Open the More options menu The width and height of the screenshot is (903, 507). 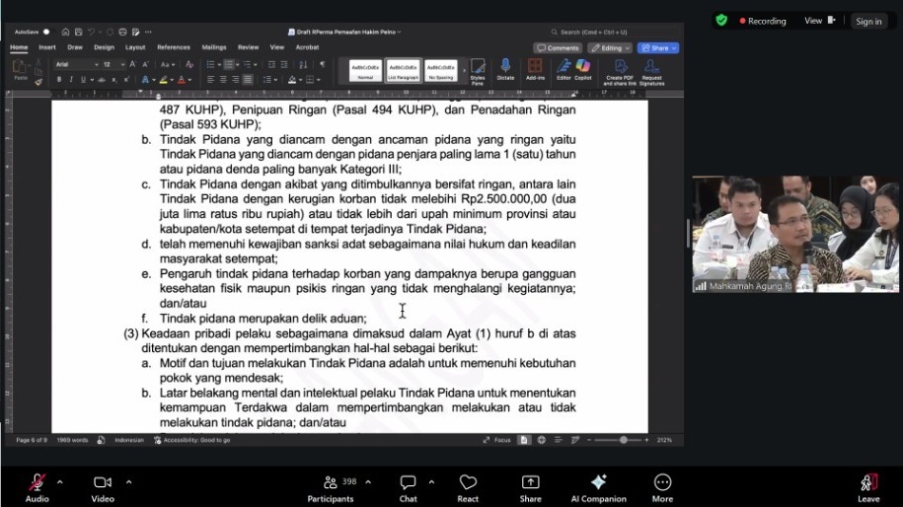pyautogui.click(x=662, y=482)
